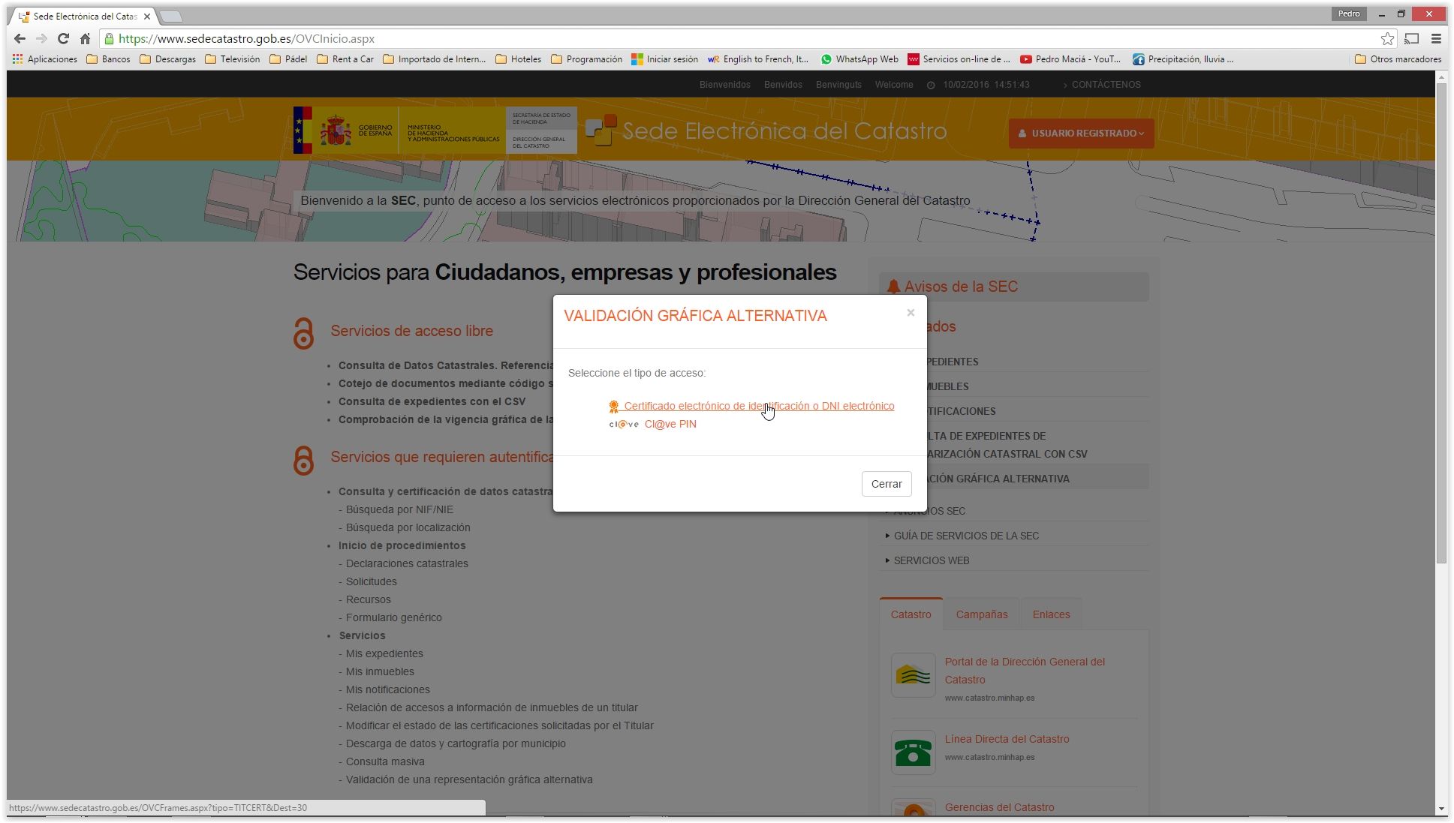The image size is (1454, 823).
Task: Switch to the Campañas tab
Action: pos(981,614)
